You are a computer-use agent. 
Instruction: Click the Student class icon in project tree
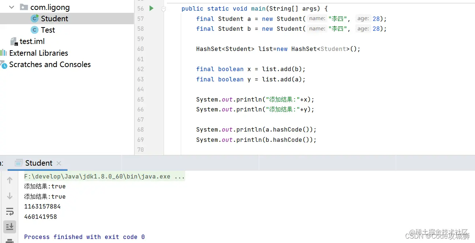click(35, 18)
